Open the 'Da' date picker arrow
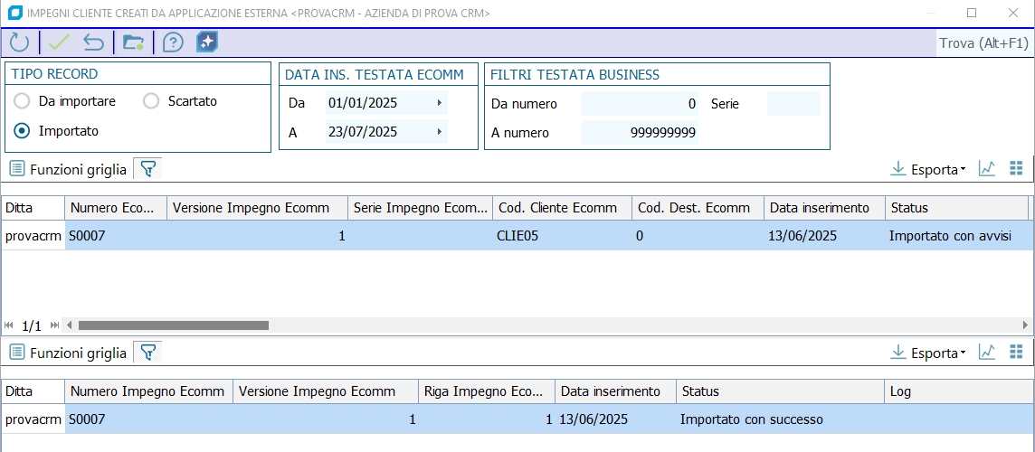 (440, 103)
